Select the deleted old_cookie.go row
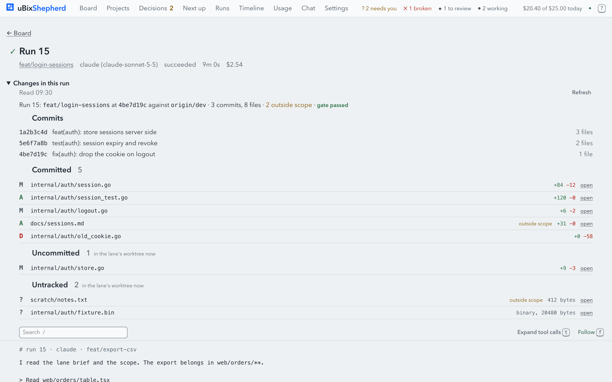The width and height of the screenshot is (612, 382). (x=306, y=236)
